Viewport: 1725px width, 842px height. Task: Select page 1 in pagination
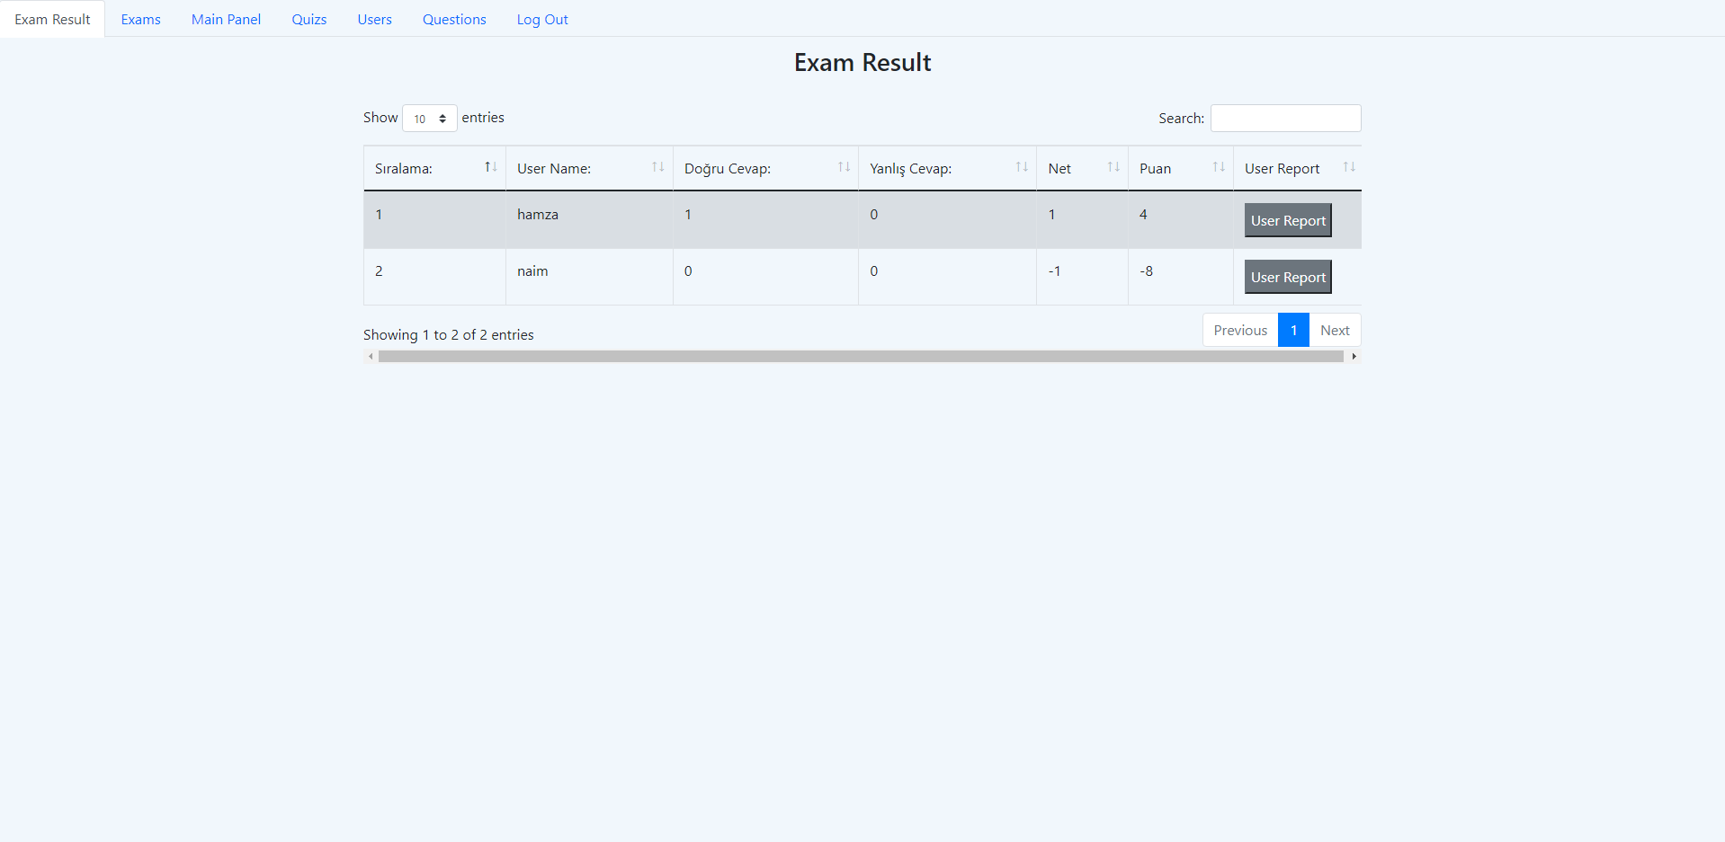(x=1293, y=330)
